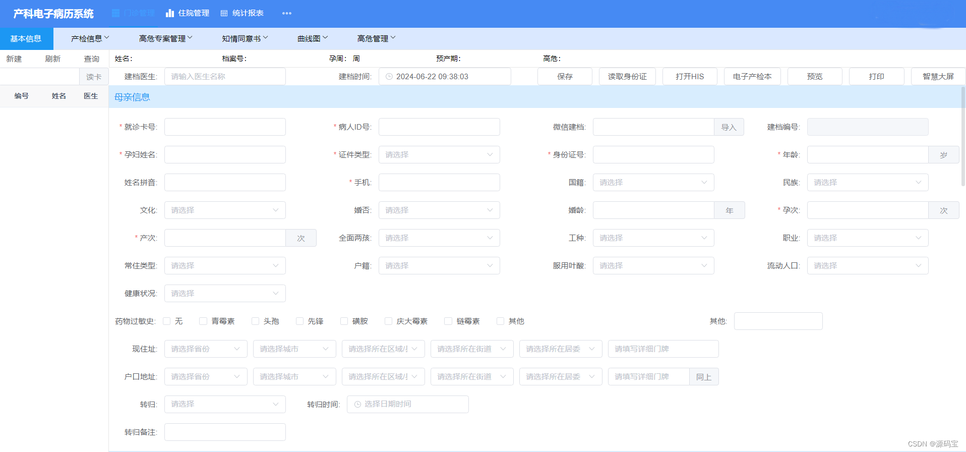This screenshot has height=452, width=966.
Task: Open 高危管理 menu
Action: click(377, 39)
